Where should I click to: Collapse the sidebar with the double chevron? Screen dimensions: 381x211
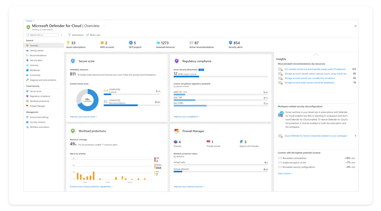tap(62, 35)
